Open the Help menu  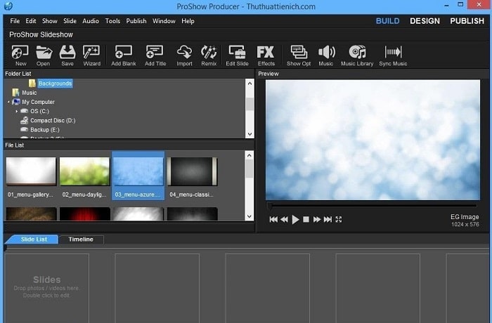(188, 21)
